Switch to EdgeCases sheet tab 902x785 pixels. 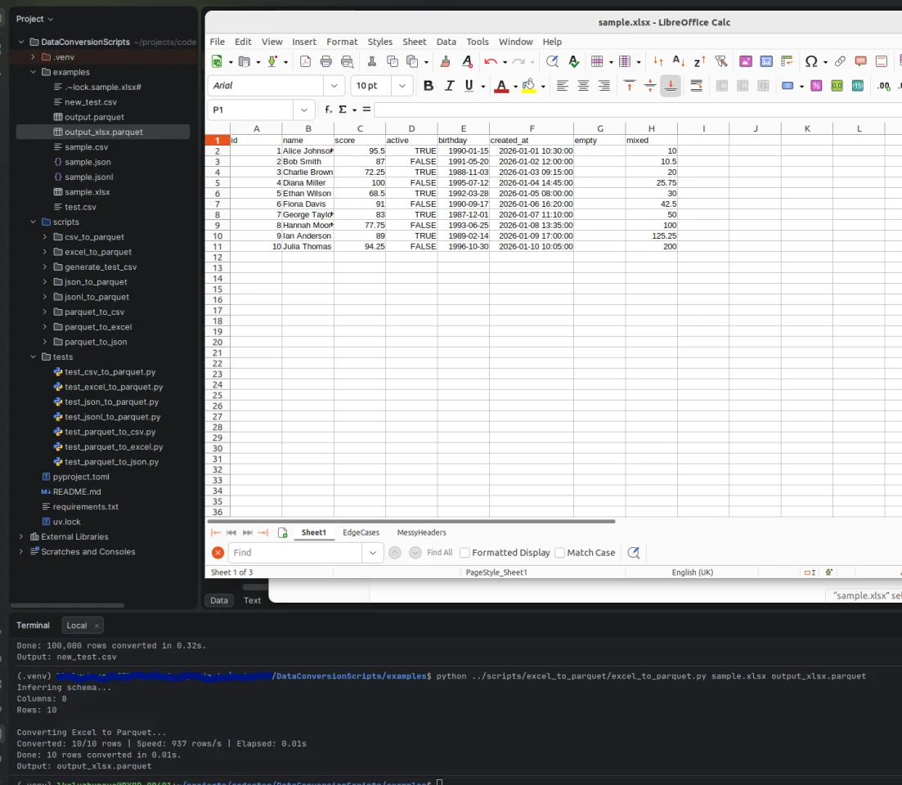pos(361,532)
